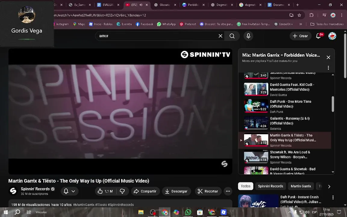Select the Todos filter chip
Viewport: 347px width, 217px height.
pyautogui.click(x=246, y=186)
